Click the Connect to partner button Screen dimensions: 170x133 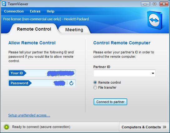point(110,102)
